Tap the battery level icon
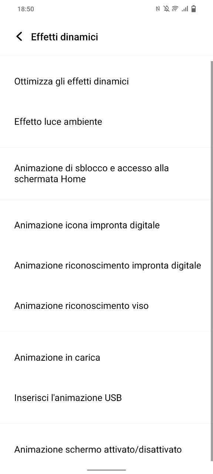 coord(194,9)
